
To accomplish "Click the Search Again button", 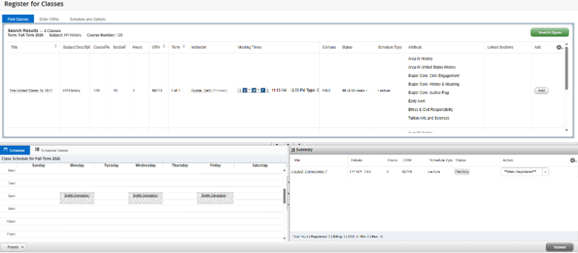I will (x=550, y=33).
